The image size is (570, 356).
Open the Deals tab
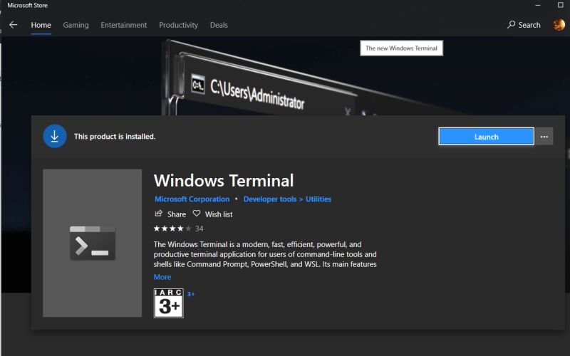point(219,25)
